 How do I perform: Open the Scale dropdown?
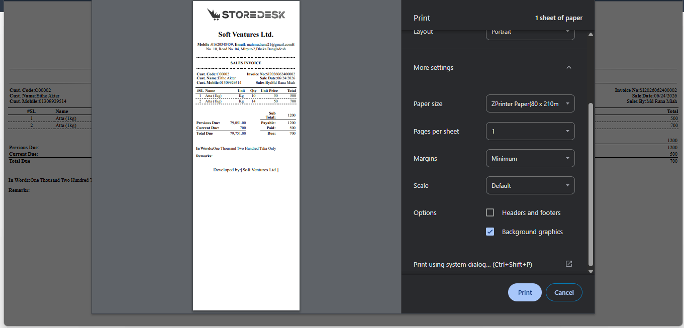[x=530, y=185]
